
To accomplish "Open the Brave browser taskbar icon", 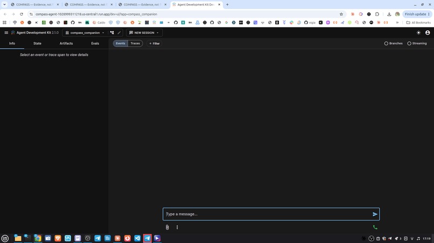I will pyautogui.click(x=58, y=238).
